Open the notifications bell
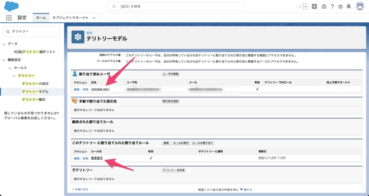The image size is (369, 196). 348,6
